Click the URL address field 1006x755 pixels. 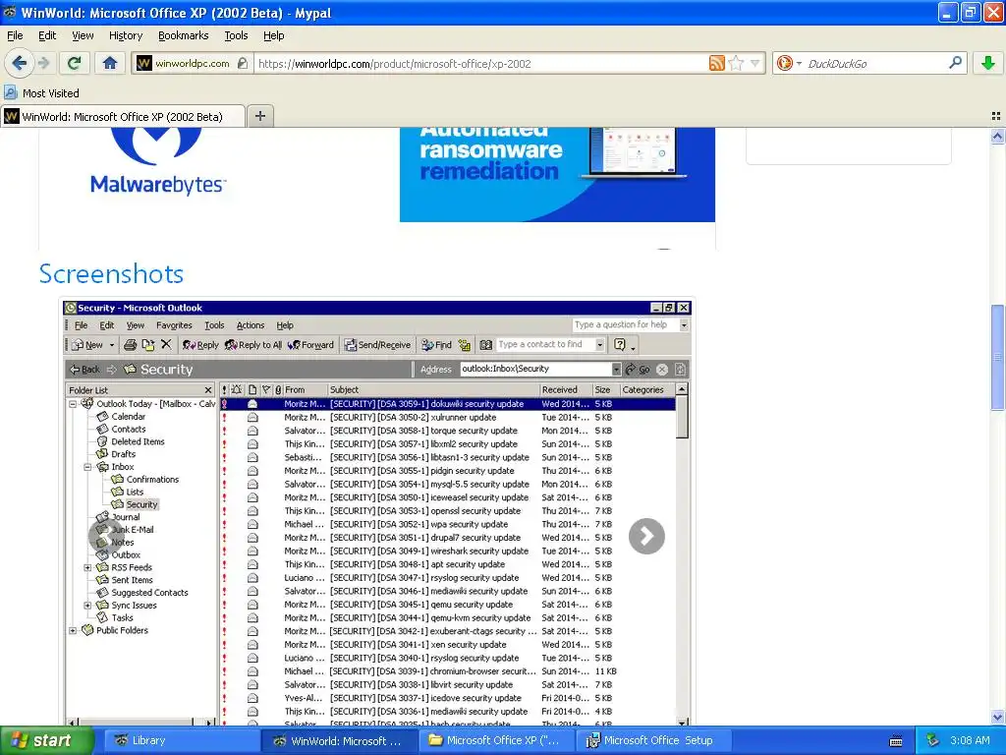[x=479, y=64]
